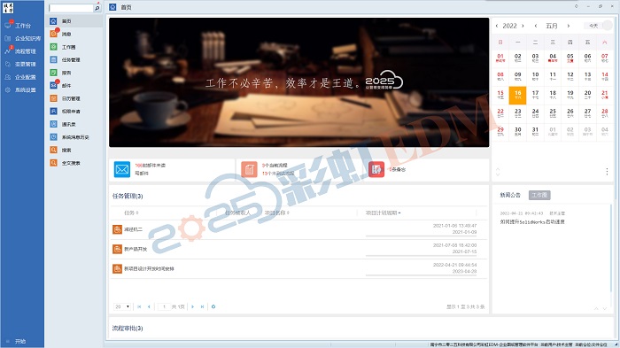Viewport: 620px width, 348px height.
Task: Open news item about SolidWorks startup speed
Action: tap(532, 222)
